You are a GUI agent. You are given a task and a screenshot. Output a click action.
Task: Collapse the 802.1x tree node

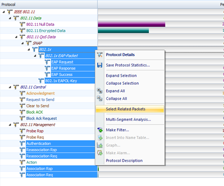[29, 49]
